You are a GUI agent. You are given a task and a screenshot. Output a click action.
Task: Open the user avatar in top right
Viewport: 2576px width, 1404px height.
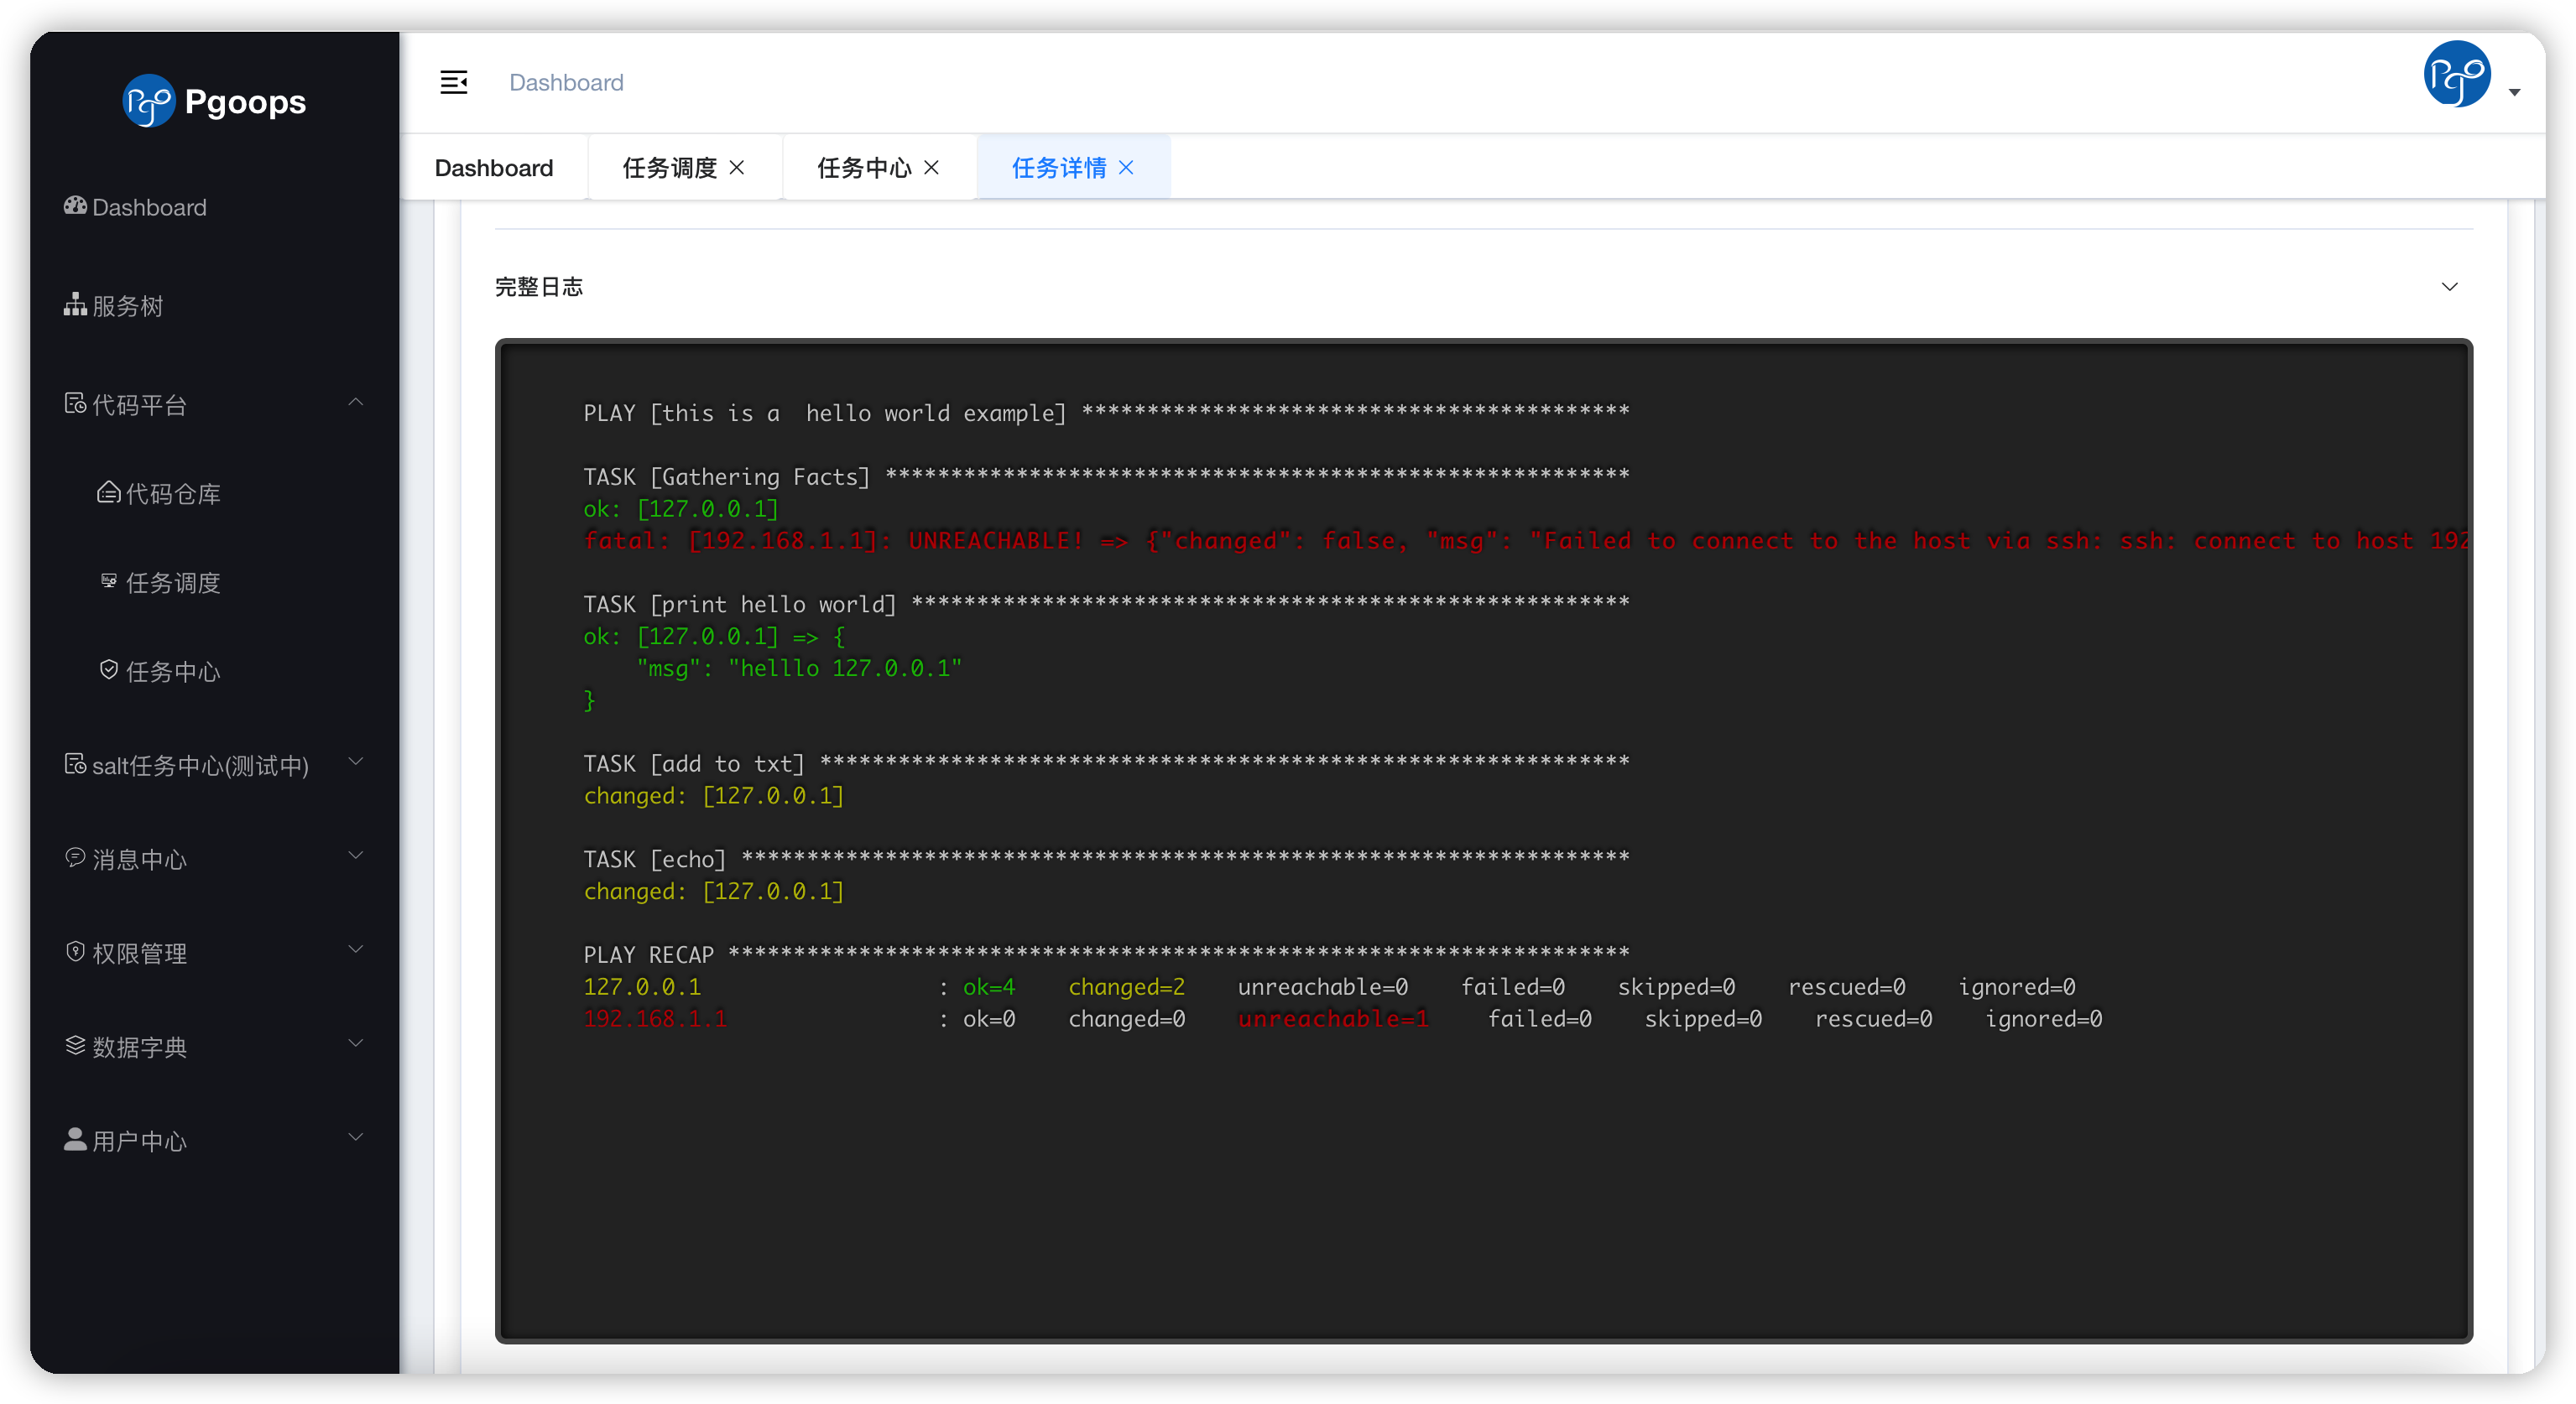2456,74
